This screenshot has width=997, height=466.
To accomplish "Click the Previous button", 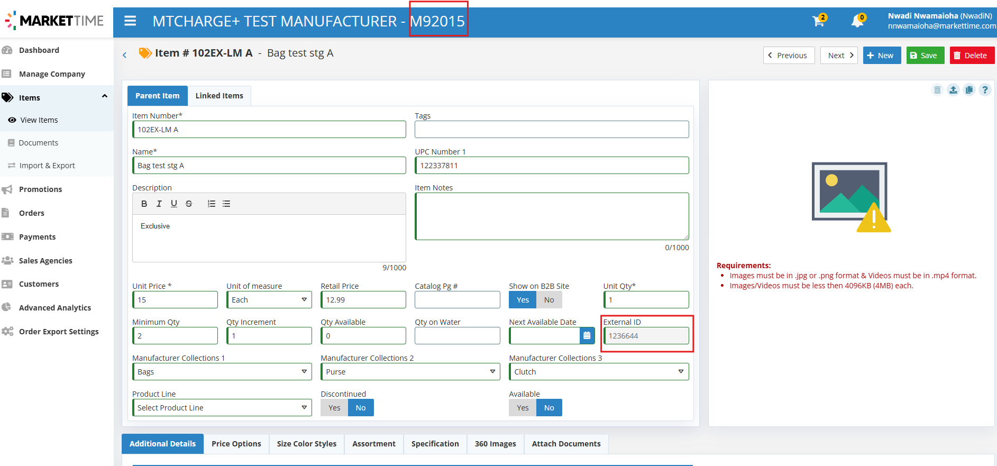I will coord(789,56).
